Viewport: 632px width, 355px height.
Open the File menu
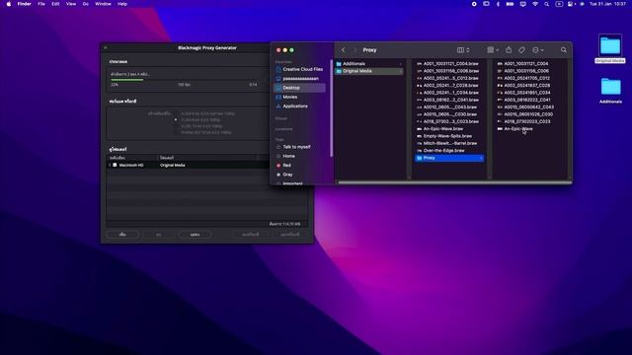(x=41, y=4)
